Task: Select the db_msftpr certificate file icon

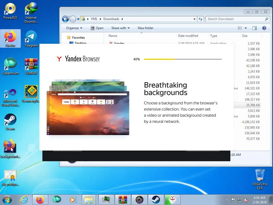Action: (x=10, y=178)
